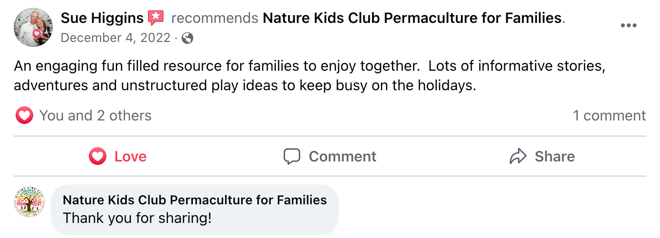The width and height of the screenshot is (660, 238).
Task: Open Sue Higgins' profile picture
Action: tap(33, 27)
